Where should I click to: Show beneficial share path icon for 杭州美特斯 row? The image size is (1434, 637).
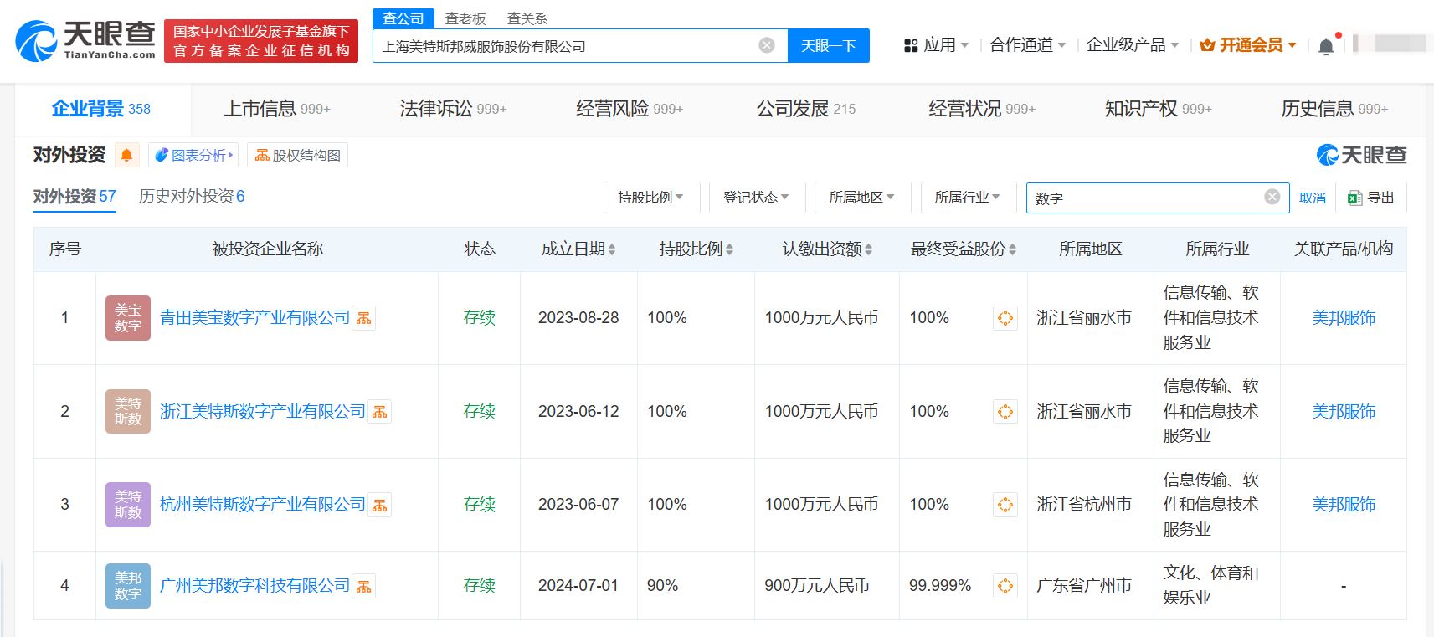pos(1005,505)
